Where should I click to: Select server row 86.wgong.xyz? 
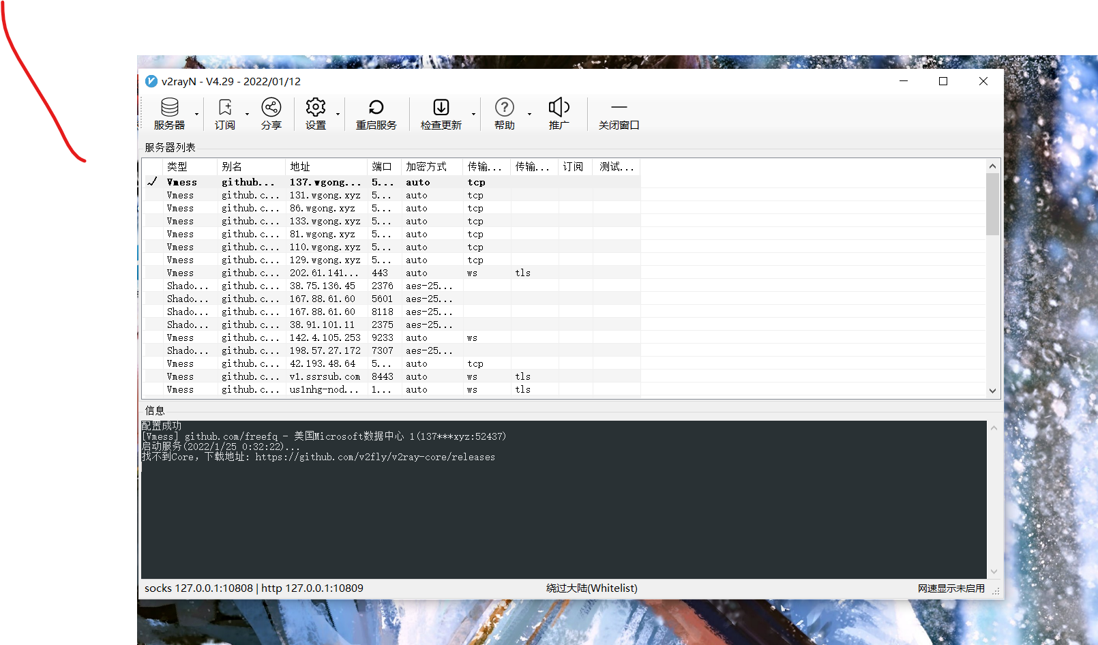[x=392, y=208]
